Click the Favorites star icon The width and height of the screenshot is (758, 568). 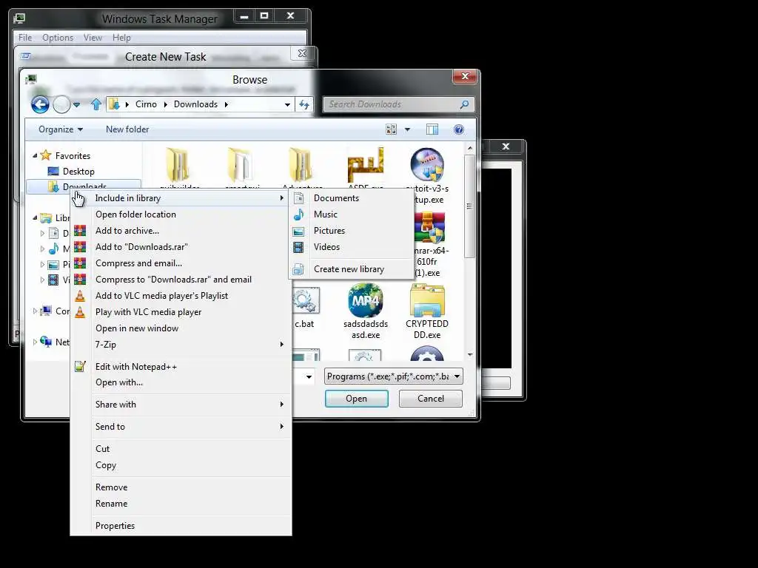[46, 155]
